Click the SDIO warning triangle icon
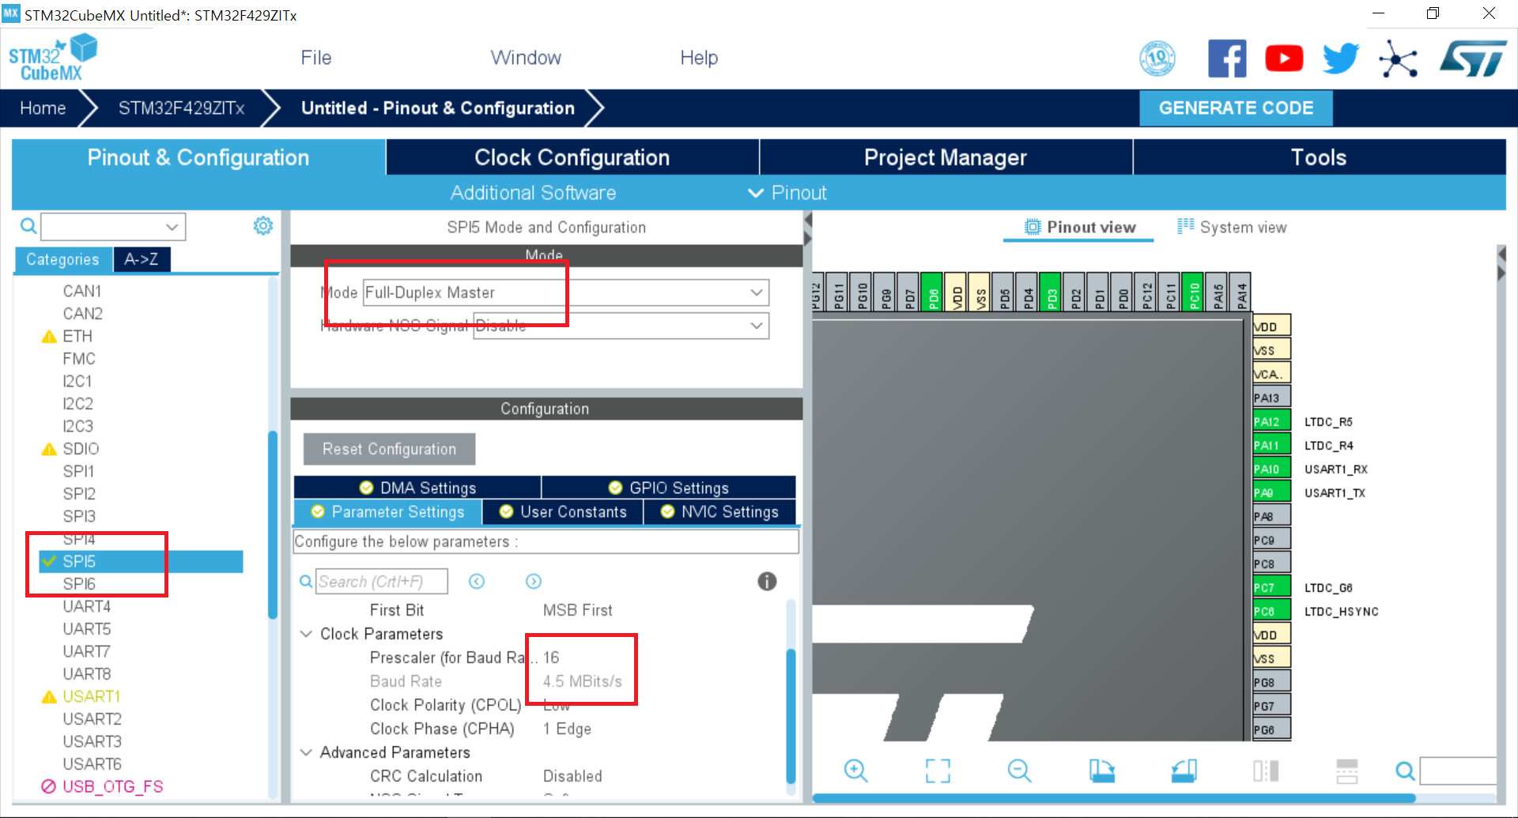1518x818 pixels. [49, 449]
